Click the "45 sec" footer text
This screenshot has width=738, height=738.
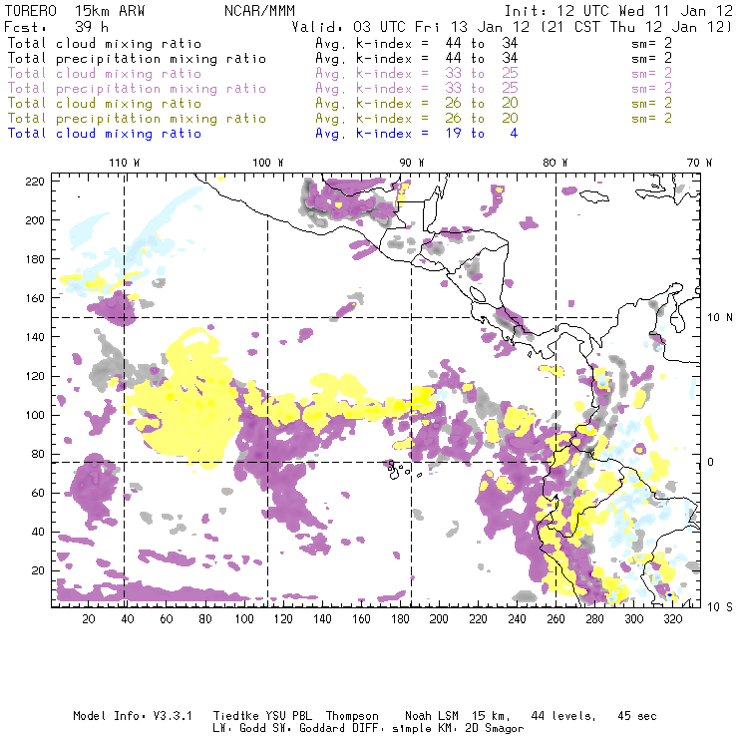637,716
